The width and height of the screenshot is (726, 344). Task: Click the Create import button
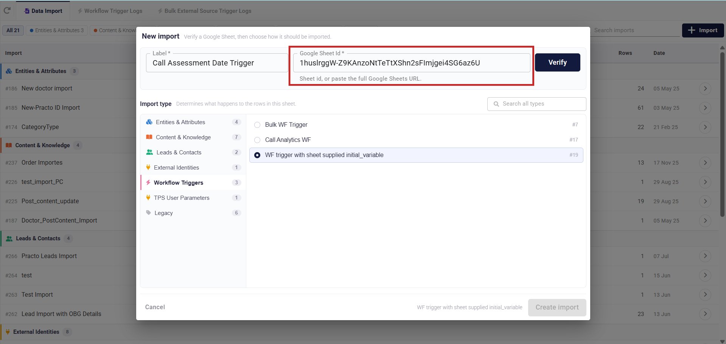pos(557,307)
